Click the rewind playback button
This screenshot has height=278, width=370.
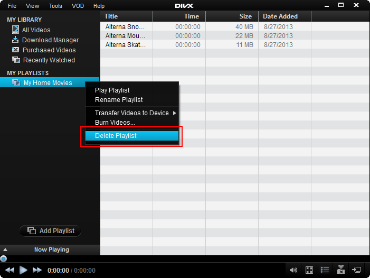10,270
